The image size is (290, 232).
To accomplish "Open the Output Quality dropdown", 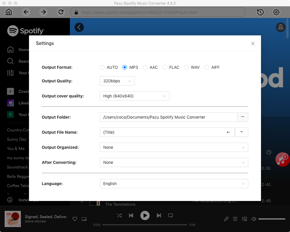I will 117,81.
